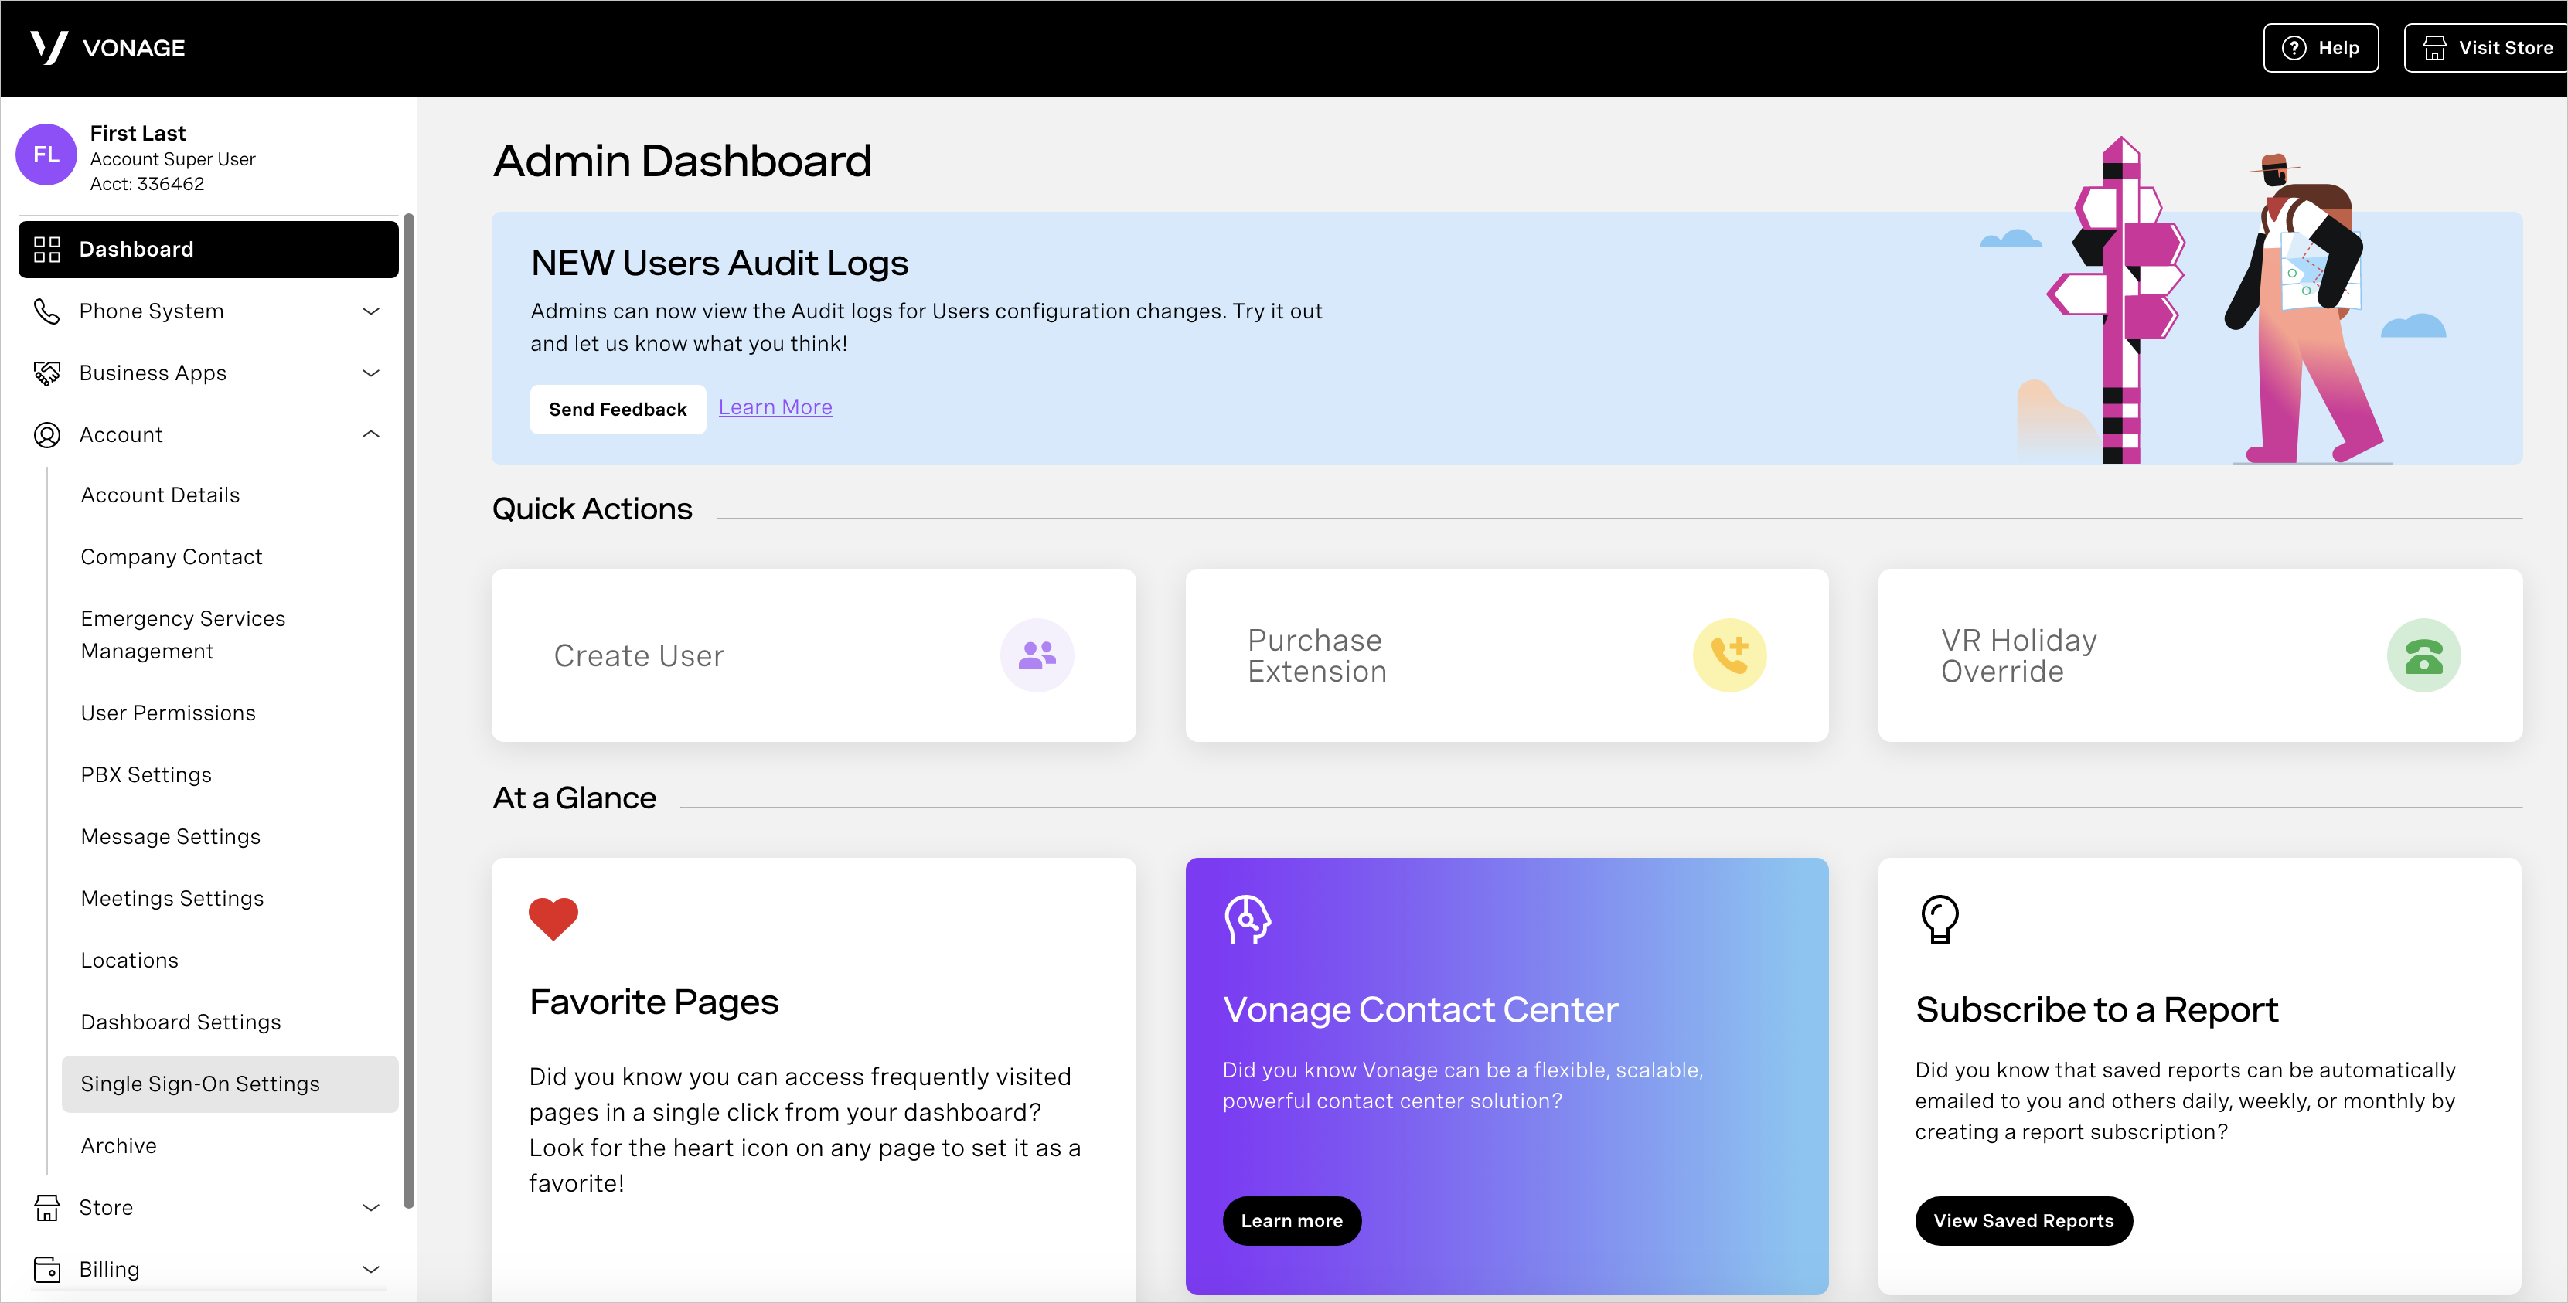Click the Help icon in top bar
This screenshot has height=1303, width=2568.
pos(2302,46)
